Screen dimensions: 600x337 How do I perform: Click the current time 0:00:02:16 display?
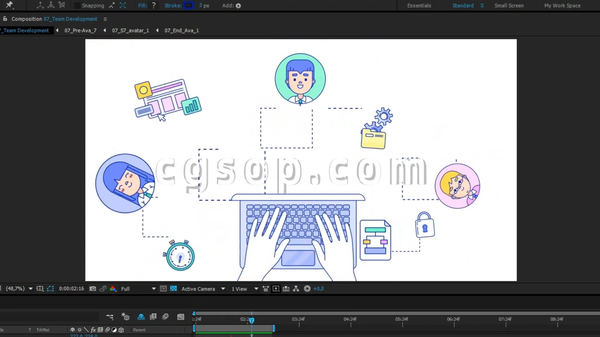[x=71, y=289]
